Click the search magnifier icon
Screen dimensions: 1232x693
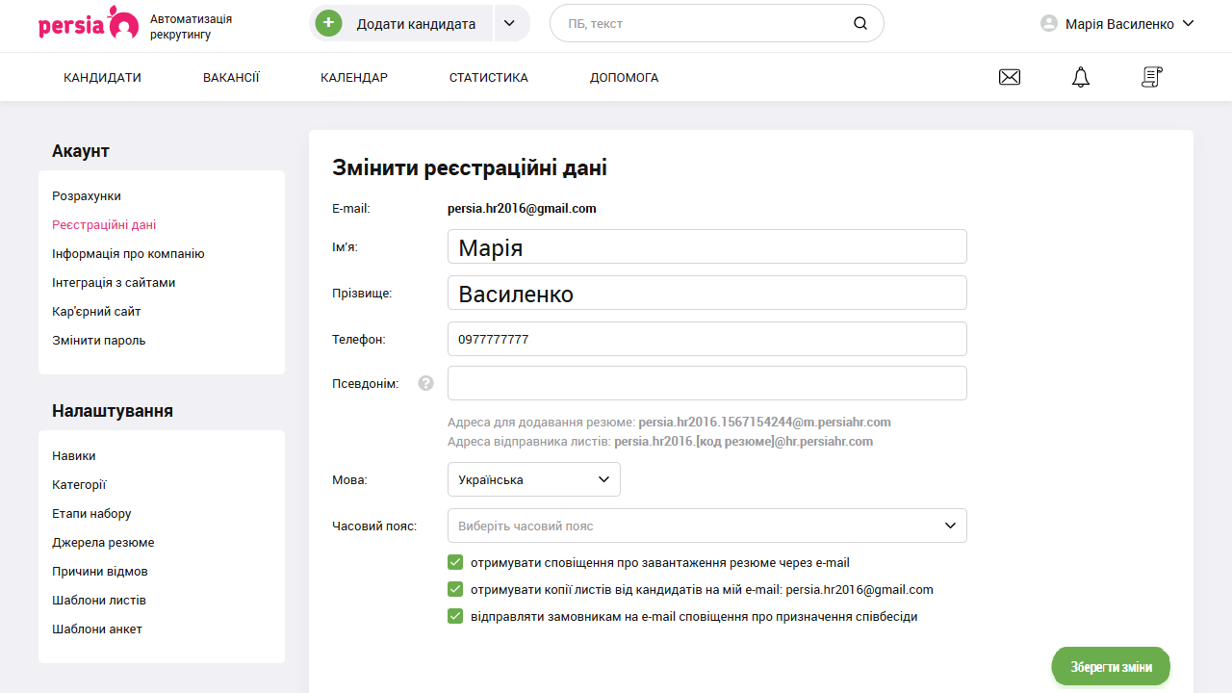(x=860, y=22)
